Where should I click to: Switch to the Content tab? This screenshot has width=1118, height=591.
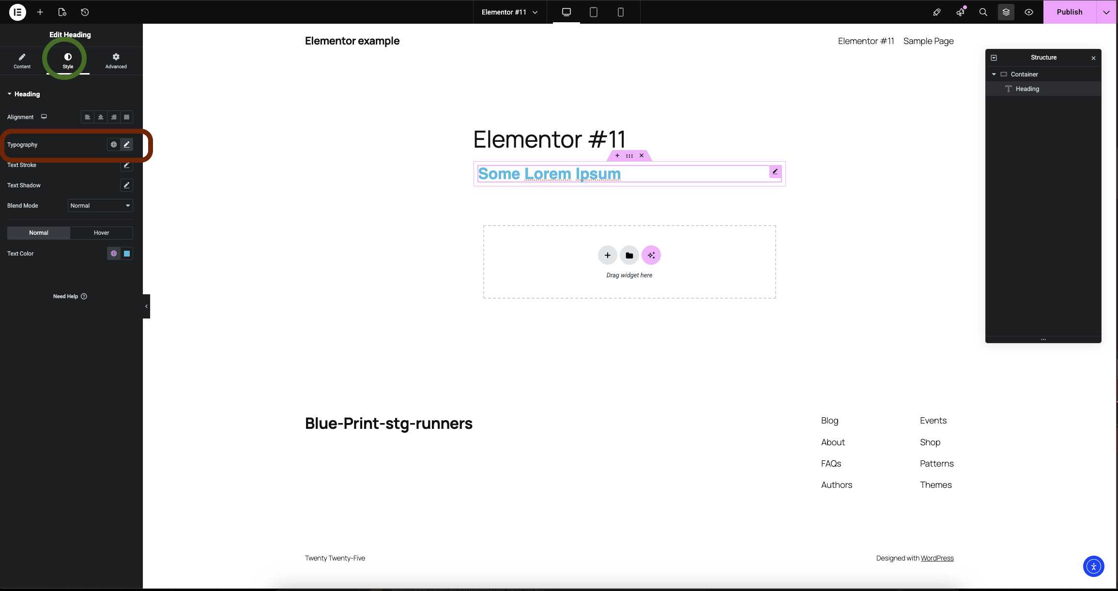tap(22, 61)
